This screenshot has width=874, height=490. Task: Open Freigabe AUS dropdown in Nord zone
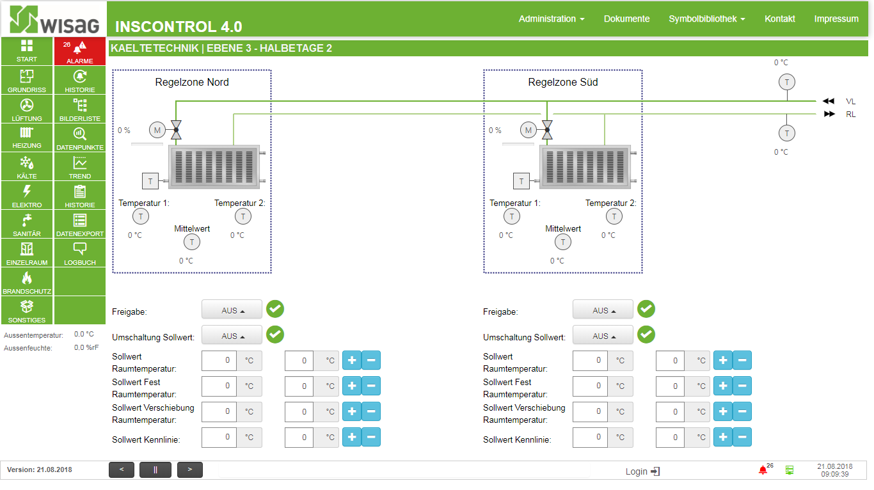232,310
